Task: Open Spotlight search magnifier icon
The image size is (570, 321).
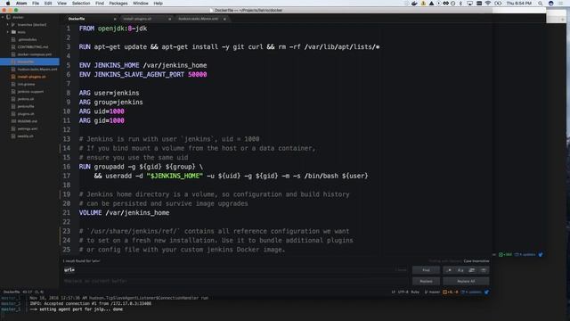Action: pyautogui.click(x=541, y=4)
